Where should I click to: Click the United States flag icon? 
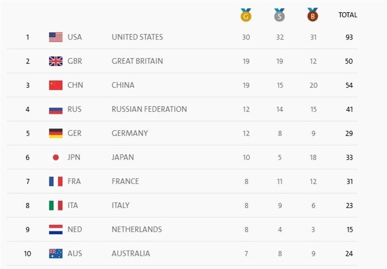(x=56, y=37)
